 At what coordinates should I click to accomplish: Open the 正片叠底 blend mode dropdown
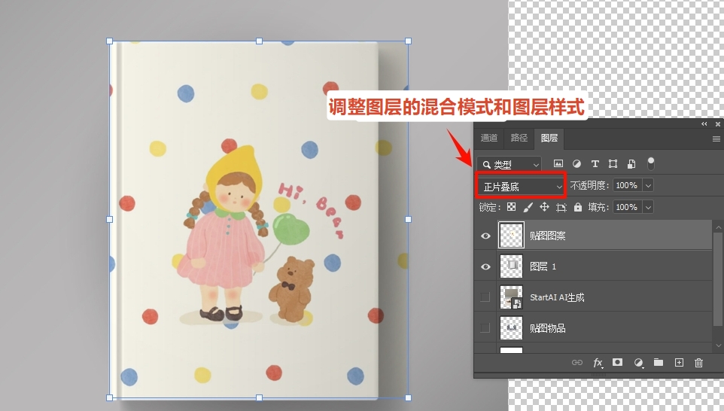[x=522, y=186]
